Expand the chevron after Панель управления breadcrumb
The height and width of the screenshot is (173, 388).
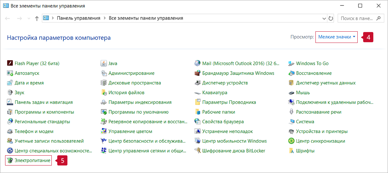pos(105,18)
